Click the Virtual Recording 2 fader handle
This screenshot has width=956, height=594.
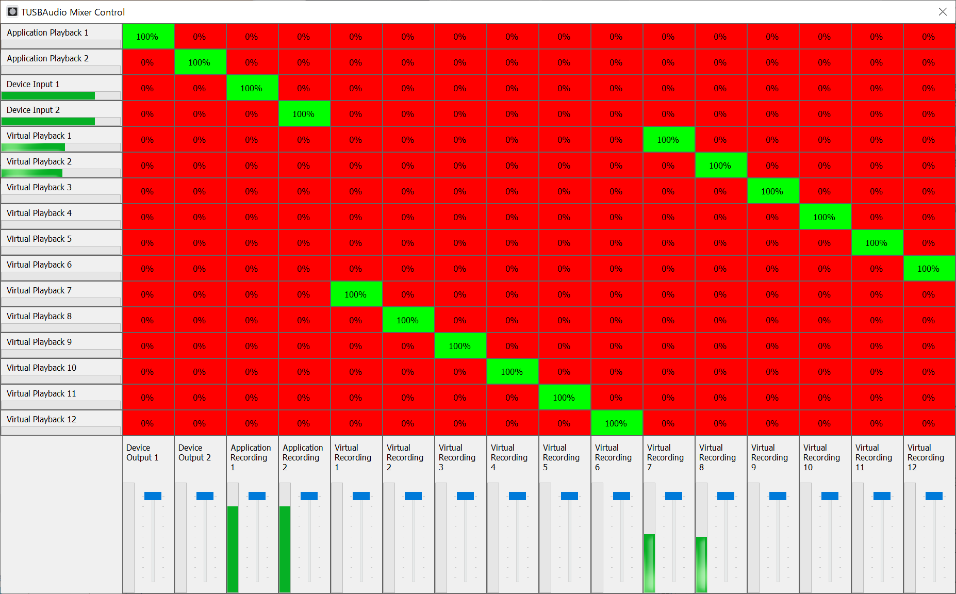[413, 496]
